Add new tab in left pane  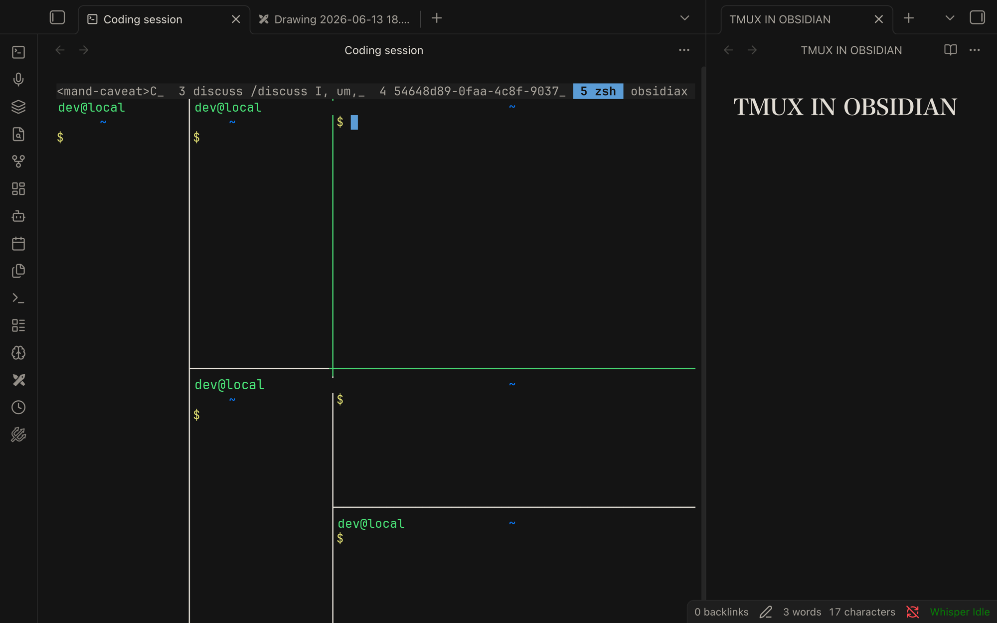[437, 18]
